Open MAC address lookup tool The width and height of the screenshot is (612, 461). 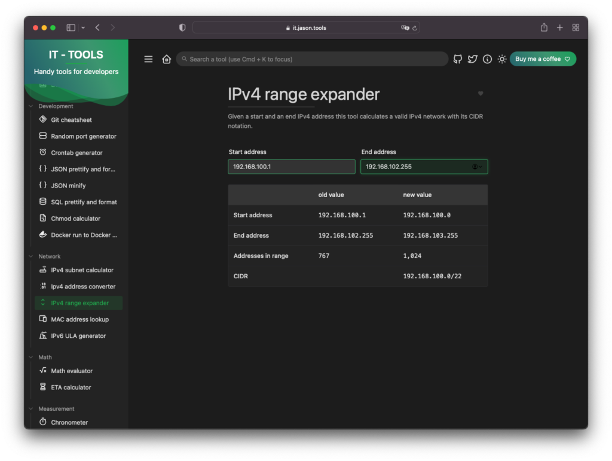tap(78, 319)
